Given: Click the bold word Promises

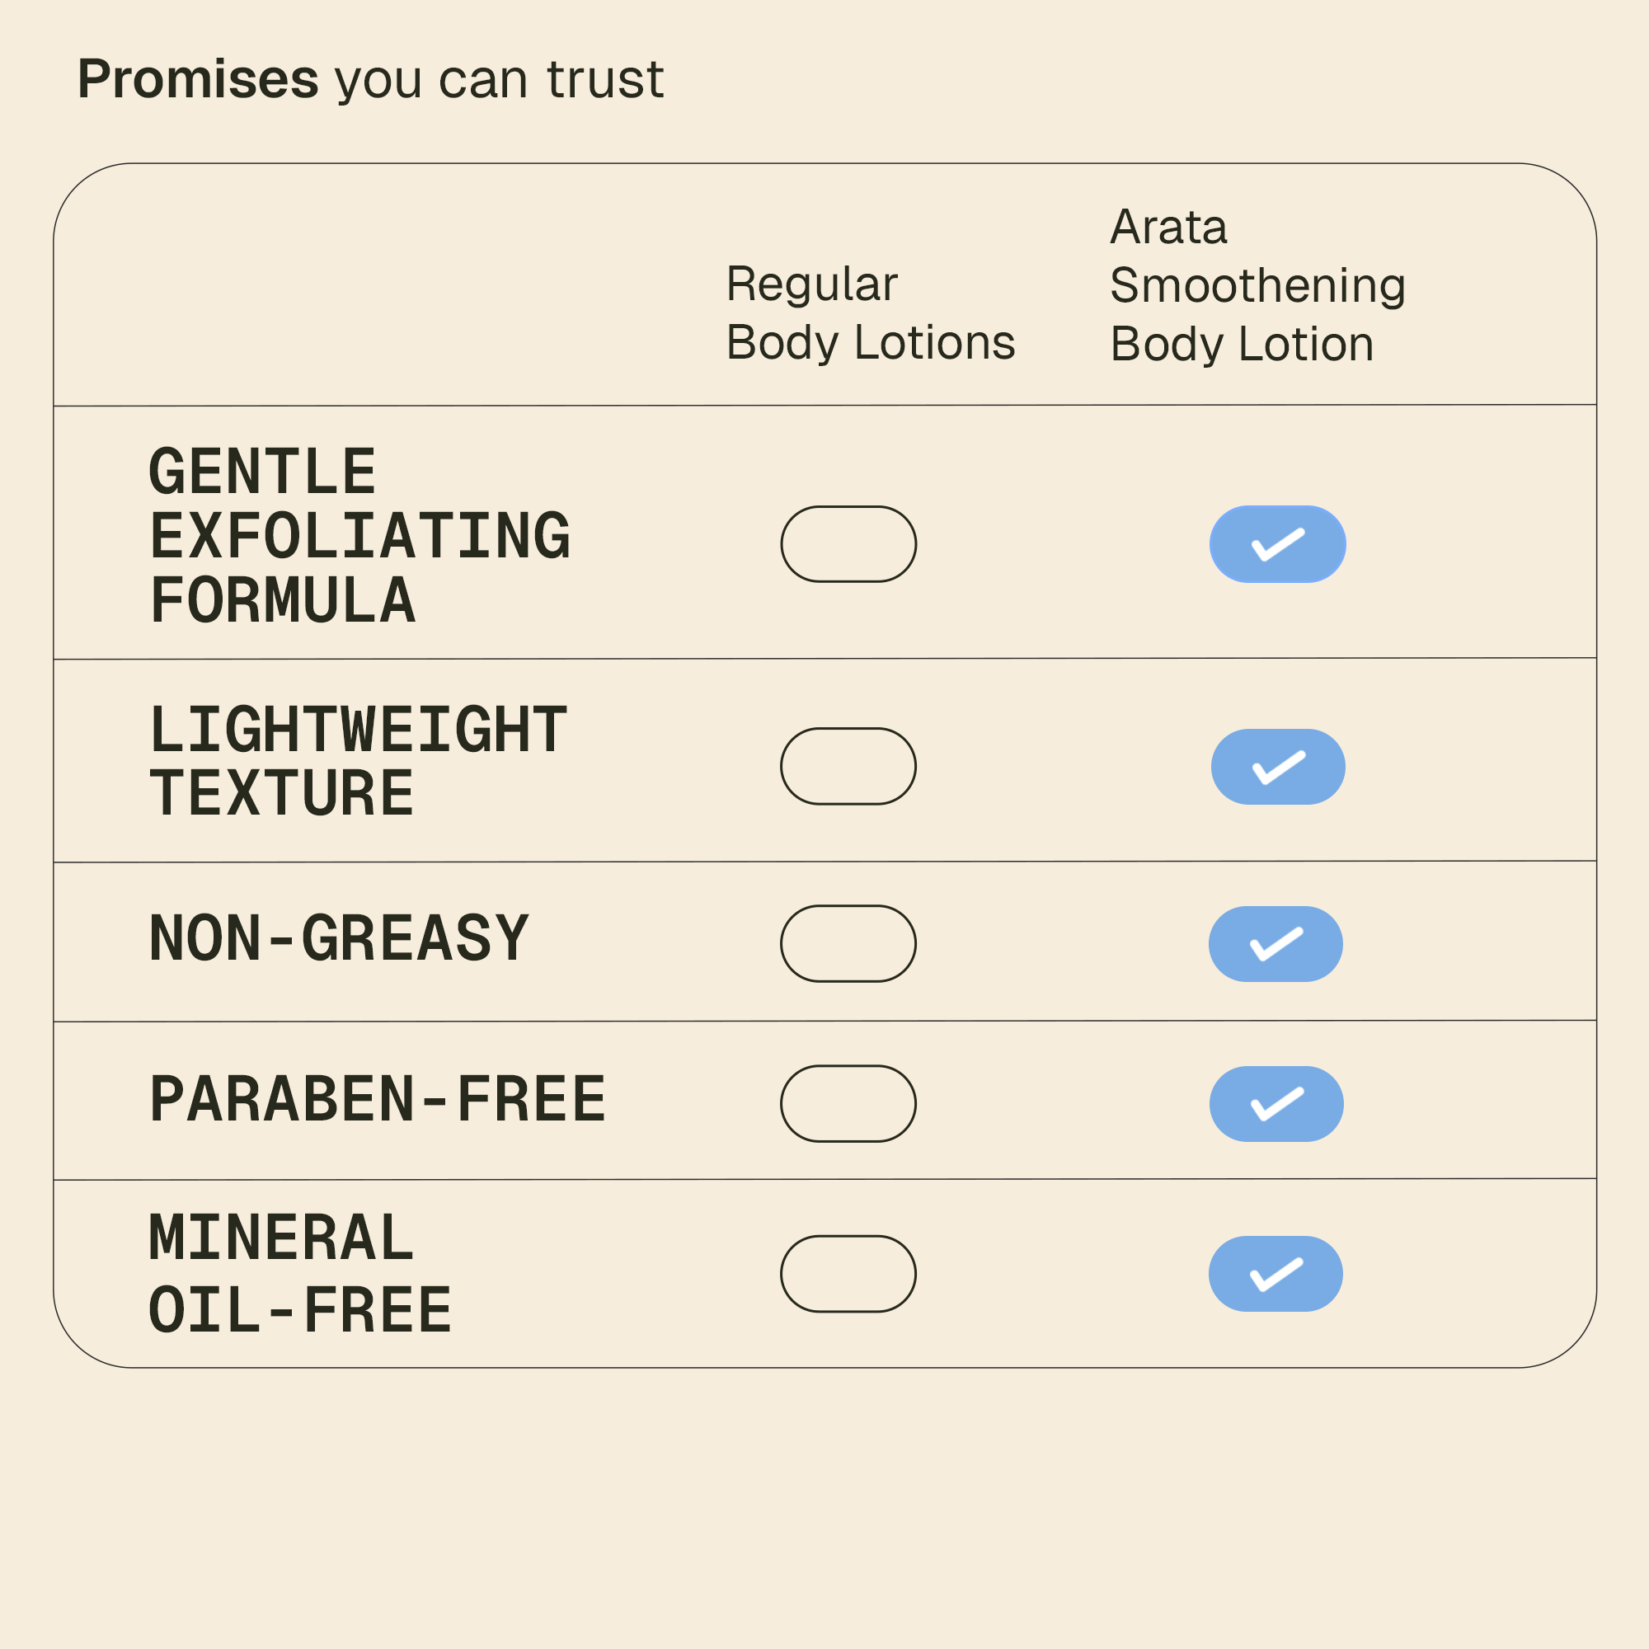Looking at the screenshot, I should pos(198,78).
